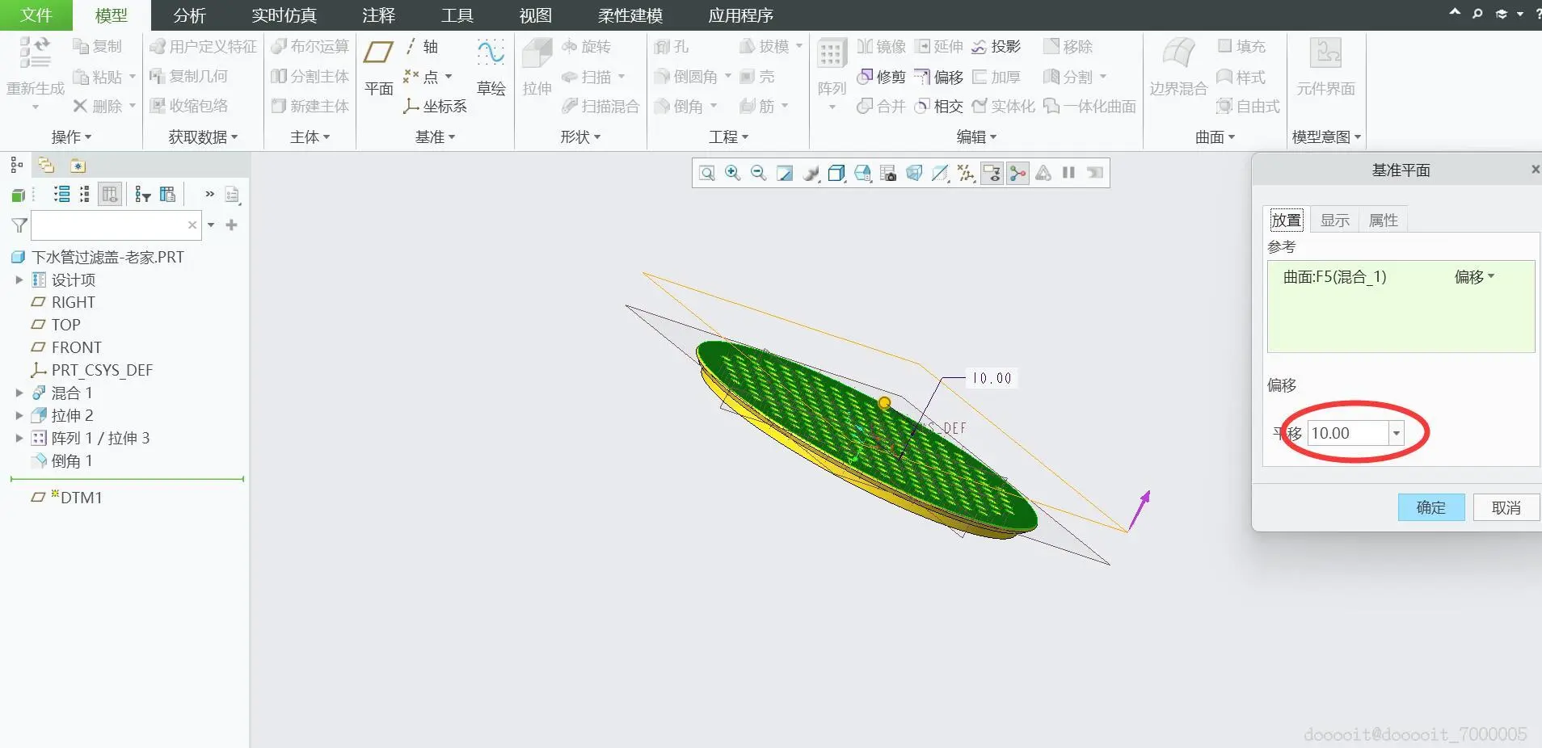The image size is (1542, 748).
Task: Click the collapse all tree nodes icon
Action: 84,194
